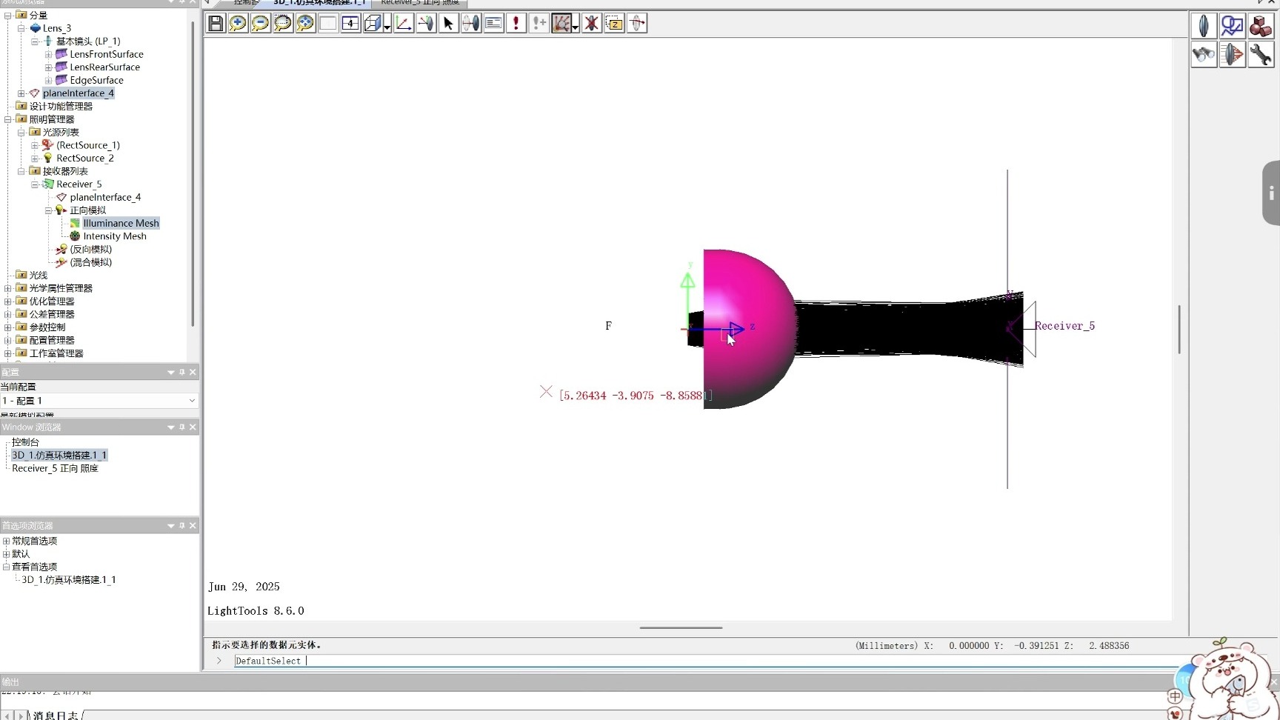Click the Fit View zoom icon
Screen dimensions: 1280x720
point(305,24)
